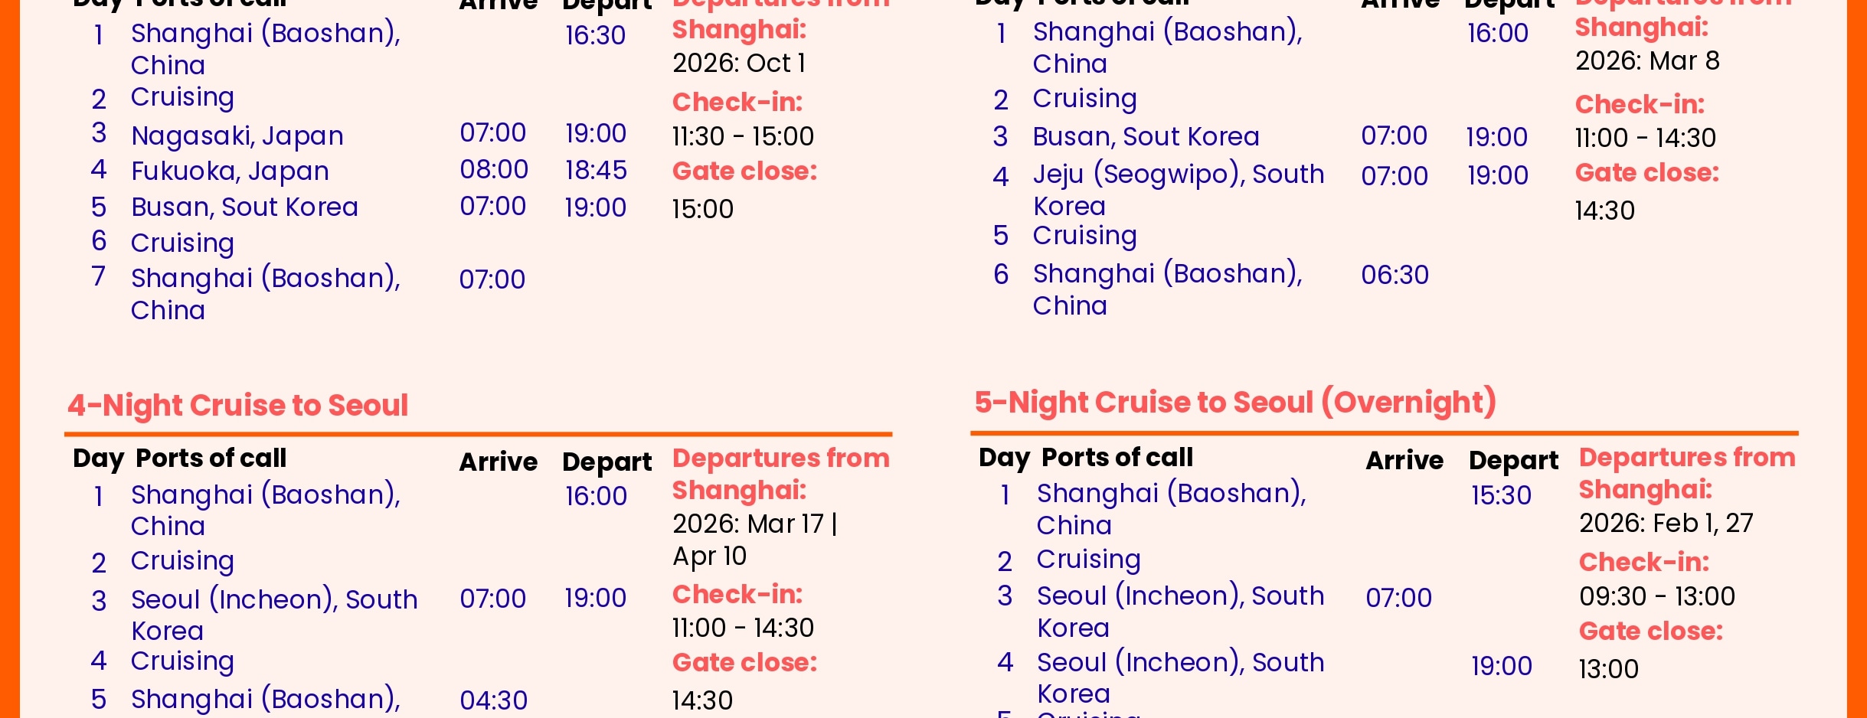This screenshot has height=718, width=1867.
Task: Click the 15:30 departure time
Action: (1501, 495)
